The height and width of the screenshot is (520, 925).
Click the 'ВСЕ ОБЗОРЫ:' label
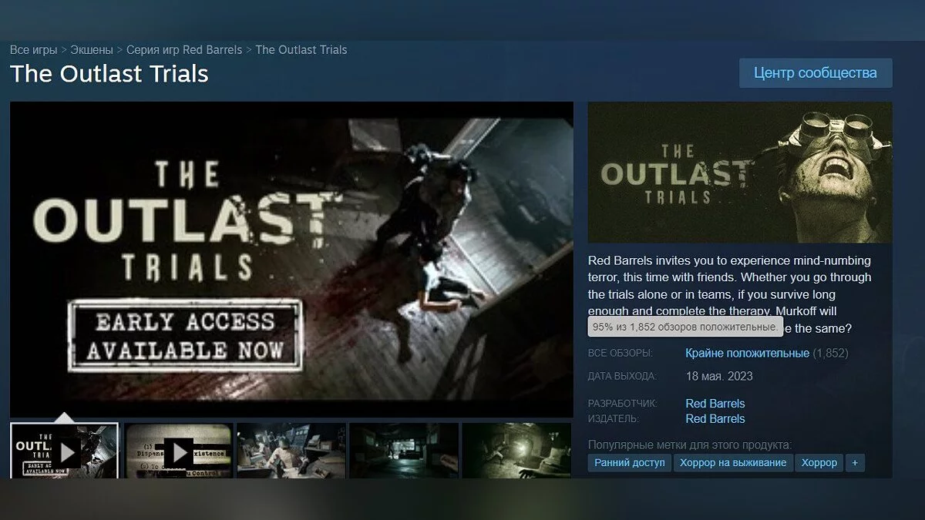tap(621, 354)
